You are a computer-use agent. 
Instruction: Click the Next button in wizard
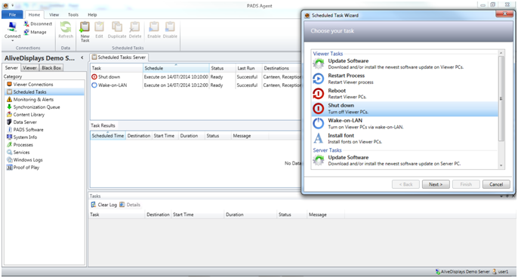[x=436, y=184]
